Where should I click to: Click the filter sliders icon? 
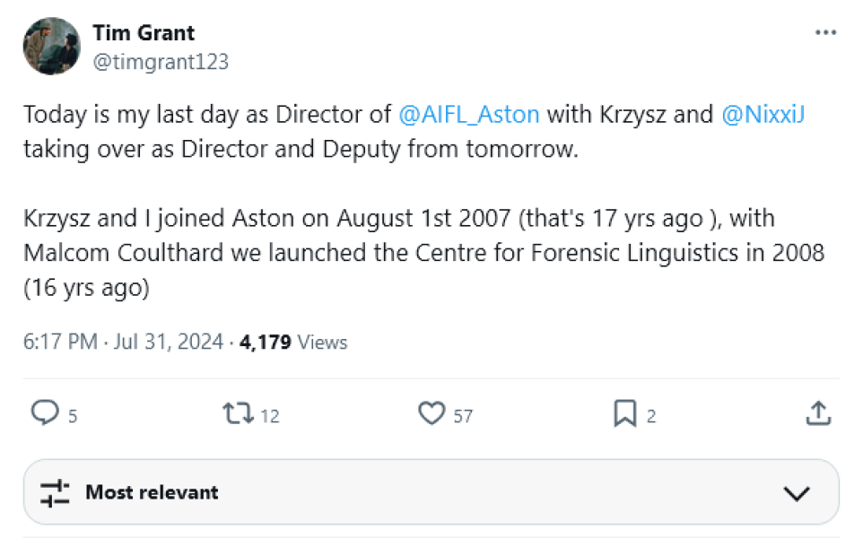pos(55,492)
